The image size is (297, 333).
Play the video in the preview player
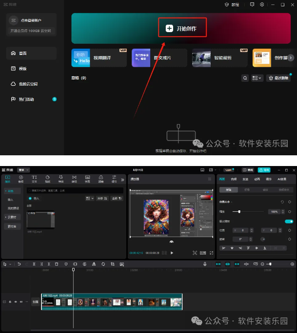click(172, 253)
